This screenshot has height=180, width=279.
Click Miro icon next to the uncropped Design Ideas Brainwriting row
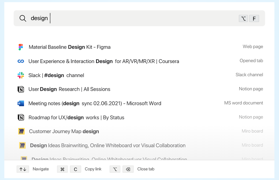[x=22, y=145]
